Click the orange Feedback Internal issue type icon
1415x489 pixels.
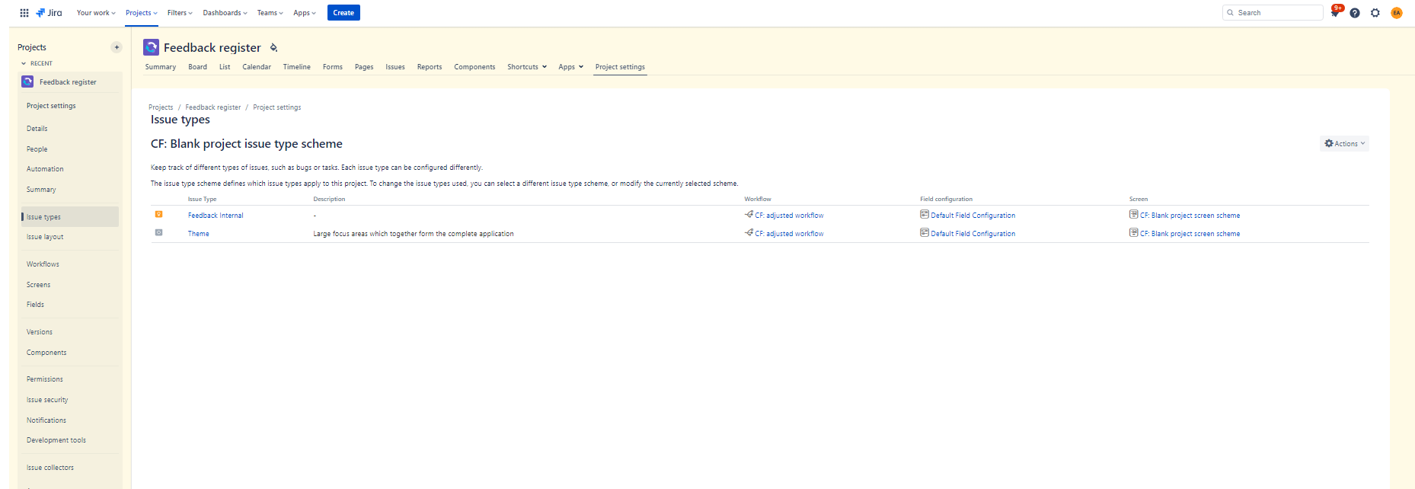tap(159, 215)
